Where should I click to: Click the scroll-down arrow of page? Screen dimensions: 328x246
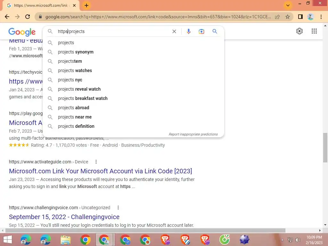point(325,225)
